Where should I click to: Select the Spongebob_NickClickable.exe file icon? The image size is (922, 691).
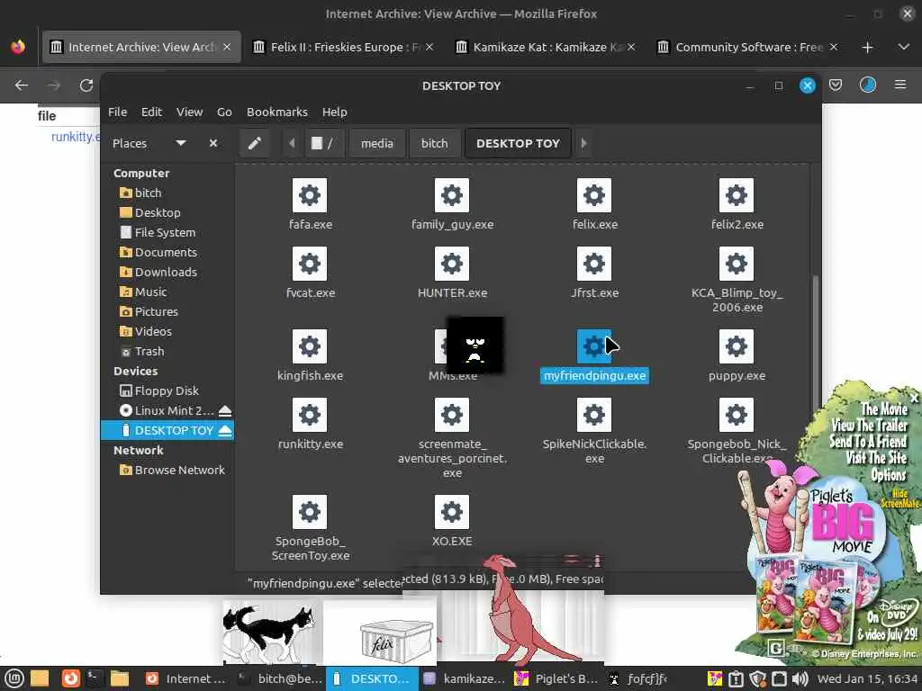[x=737, y=415]
